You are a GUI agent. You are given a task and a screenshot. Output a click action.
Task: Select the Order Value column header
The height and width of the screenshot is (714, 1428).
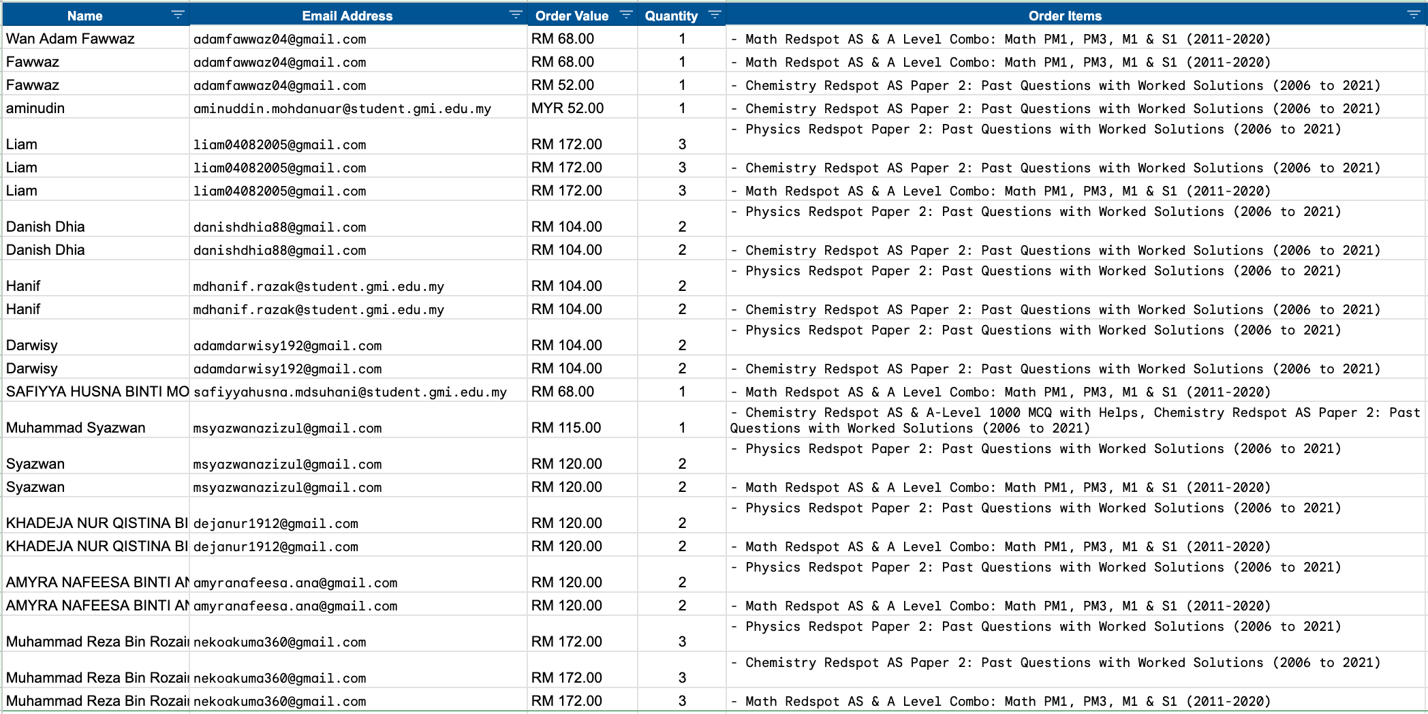click(572, 16)
